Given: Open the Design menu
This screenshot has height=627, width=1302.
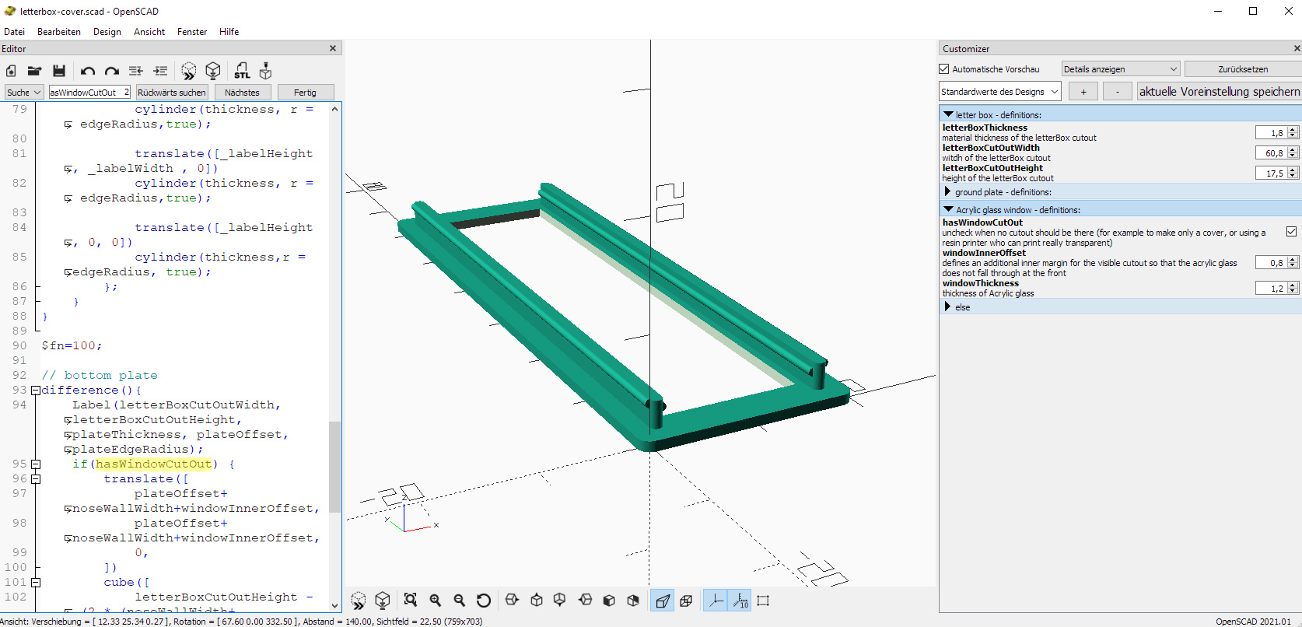Looking at the screenshot, I should (x=107, y=32).
